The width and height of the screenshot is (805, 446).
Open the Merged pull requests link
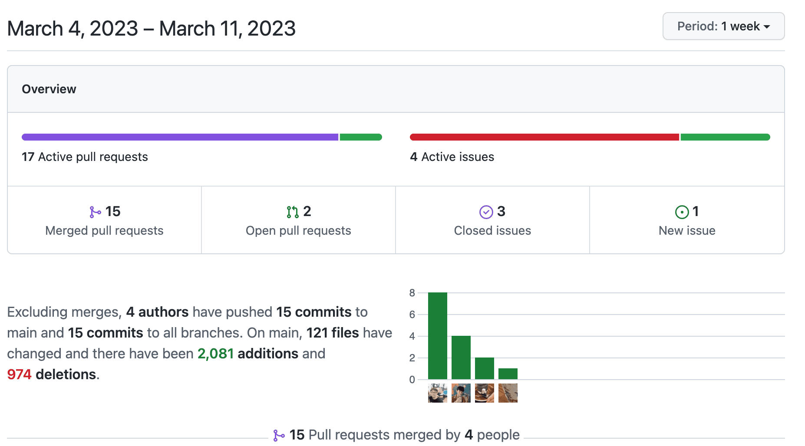coord(104,230)
